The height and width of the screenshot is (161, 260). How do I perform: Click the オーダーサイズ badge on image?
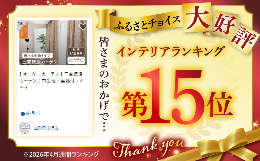pyautogui.click(x=76, y=60)
